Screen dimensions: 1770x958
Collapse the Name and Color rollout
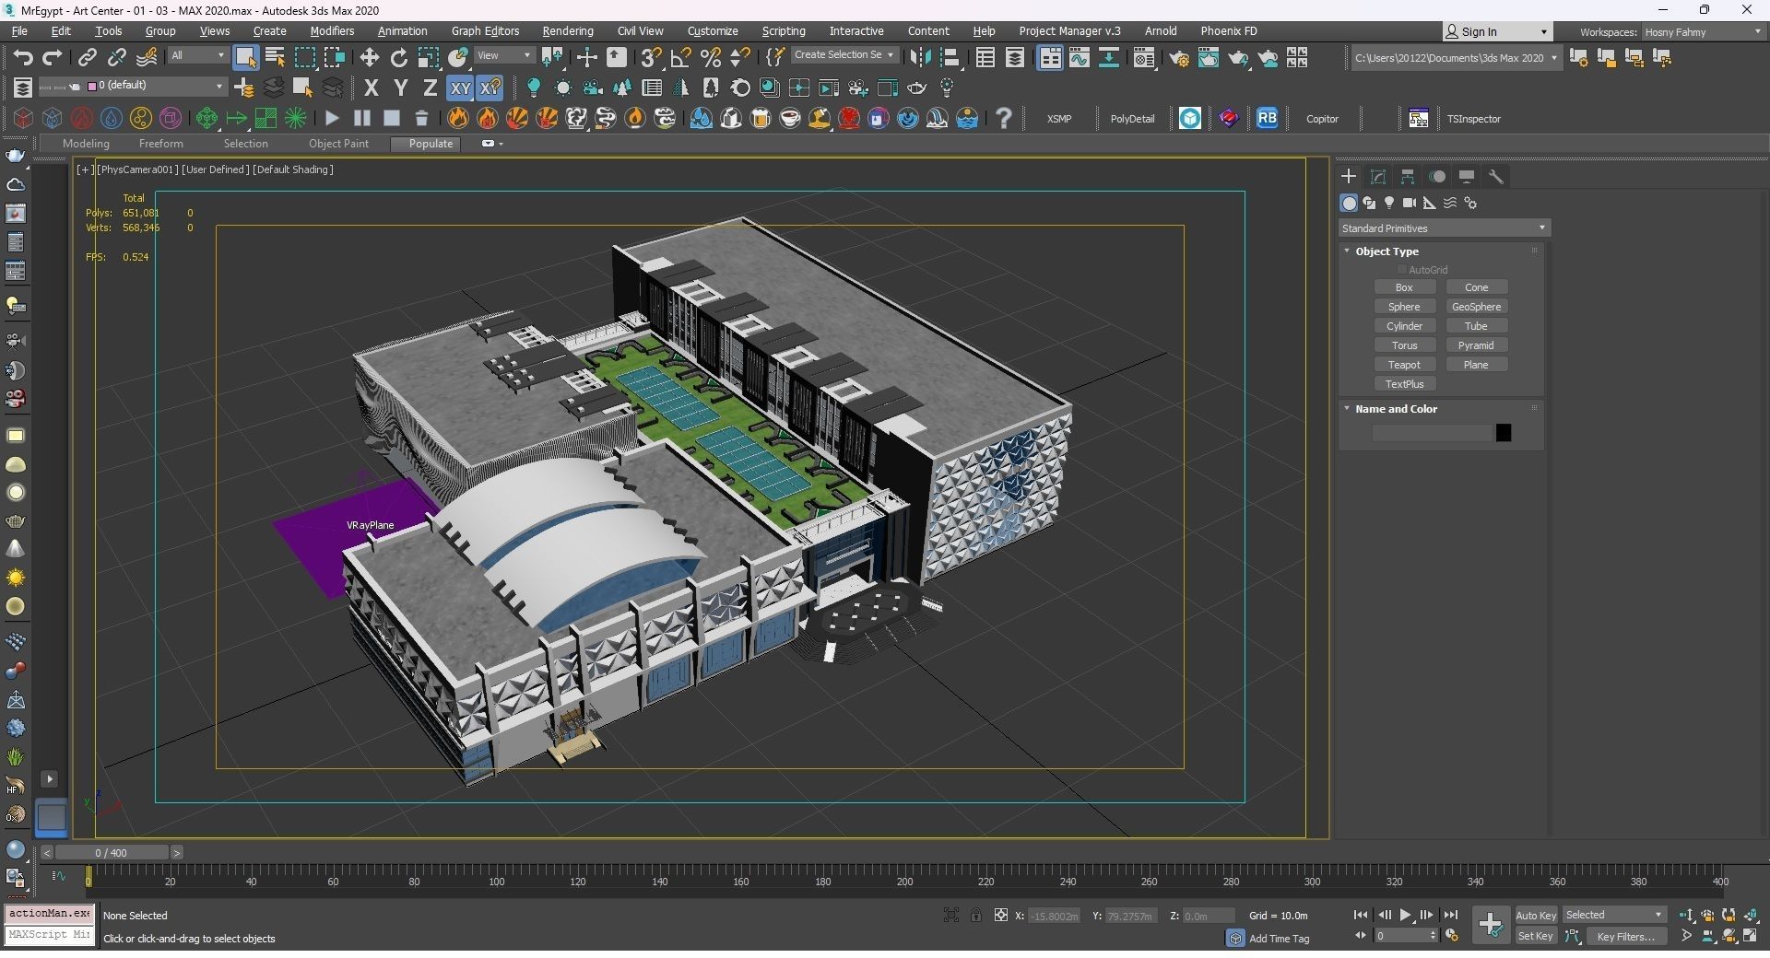(1347, 408)
